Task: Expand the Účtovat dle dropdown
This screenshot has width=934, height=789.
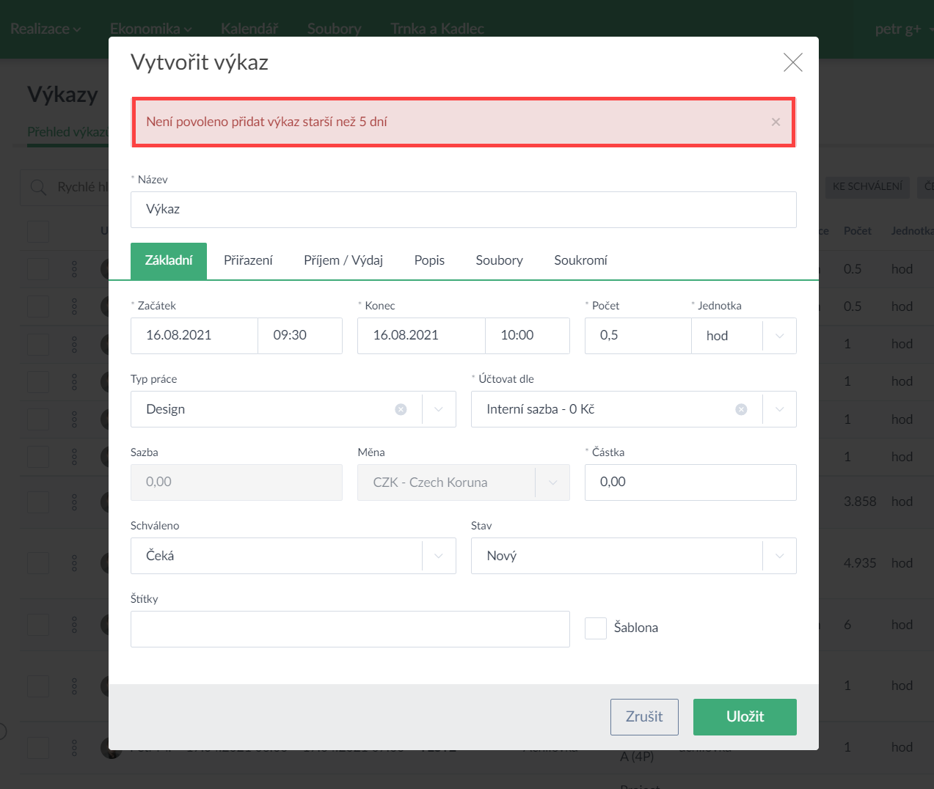Action: 779,409
